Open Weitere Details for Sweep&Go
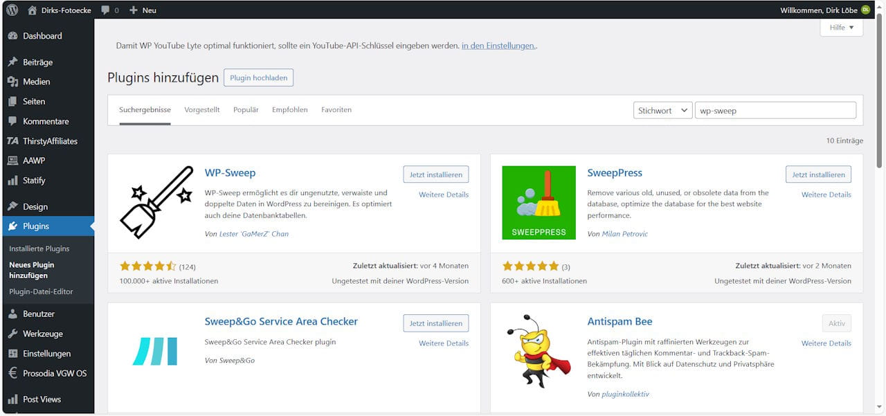The height and width of the screenshot is (416, 886). click(444, 343)
